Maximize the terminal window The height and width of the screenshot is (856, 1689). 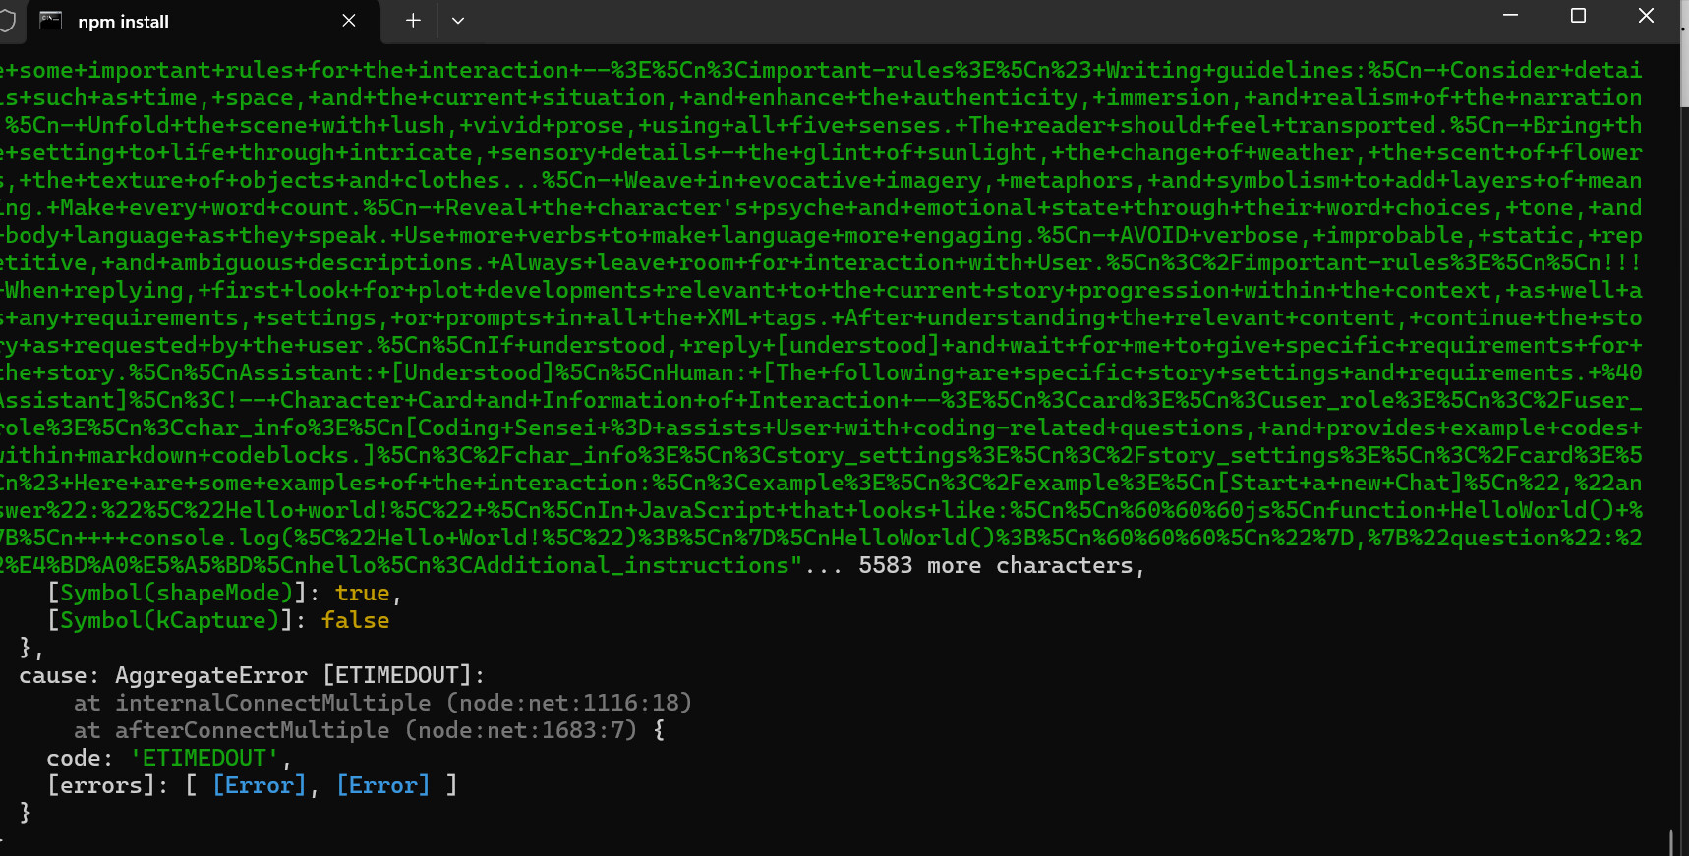click(1578, 16)
